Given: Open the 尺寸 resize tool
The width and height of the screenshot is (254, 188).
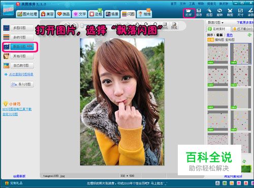Looking at the screenshot, I should (x=240, y=13).
